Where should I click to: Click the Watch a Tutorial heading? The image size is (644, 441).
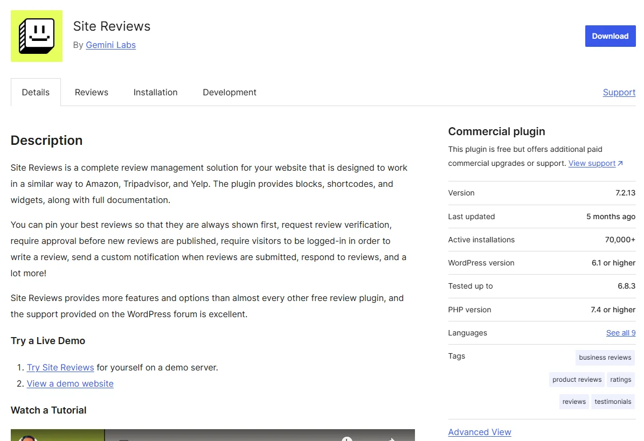49,410
